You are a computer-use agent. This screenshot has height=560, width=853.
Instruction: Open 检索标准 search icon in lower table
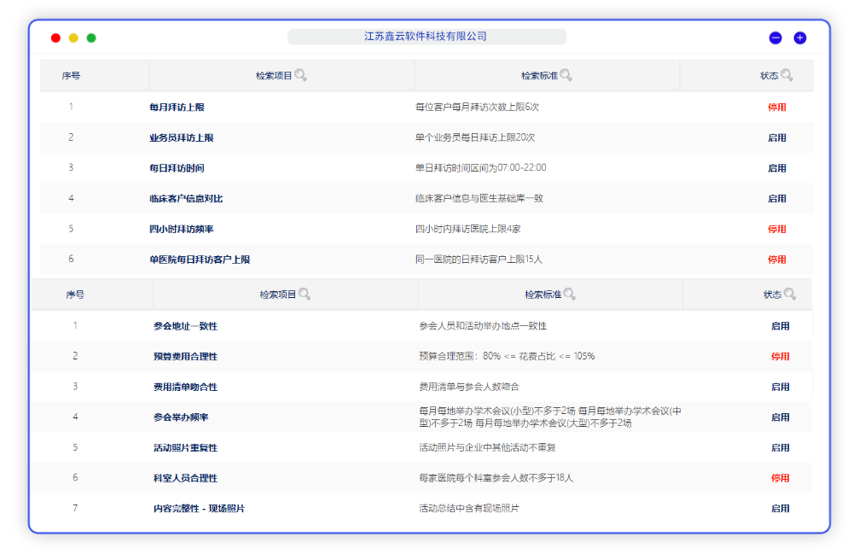point(569,295)
